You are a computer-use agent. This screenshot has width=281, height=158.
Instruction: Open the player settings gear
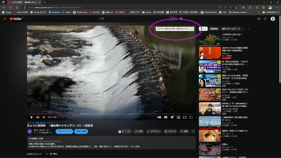point(172,117)
